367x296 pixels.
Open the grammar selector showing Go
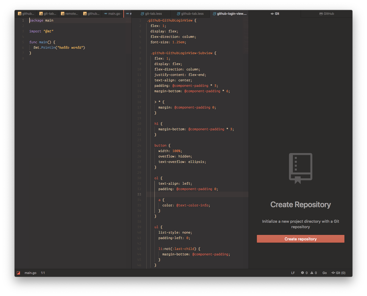pyautogui.click(x=324, y=272)
